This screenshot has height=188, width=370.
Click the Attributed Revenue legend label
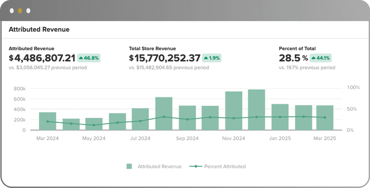click(160, 166)
